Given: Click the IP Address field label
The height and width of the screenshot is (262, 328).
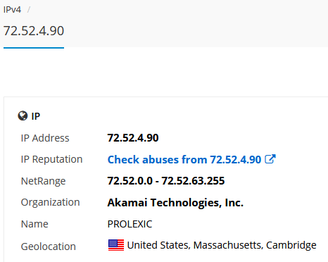Looking at the screenshot, I should (45, 138).
